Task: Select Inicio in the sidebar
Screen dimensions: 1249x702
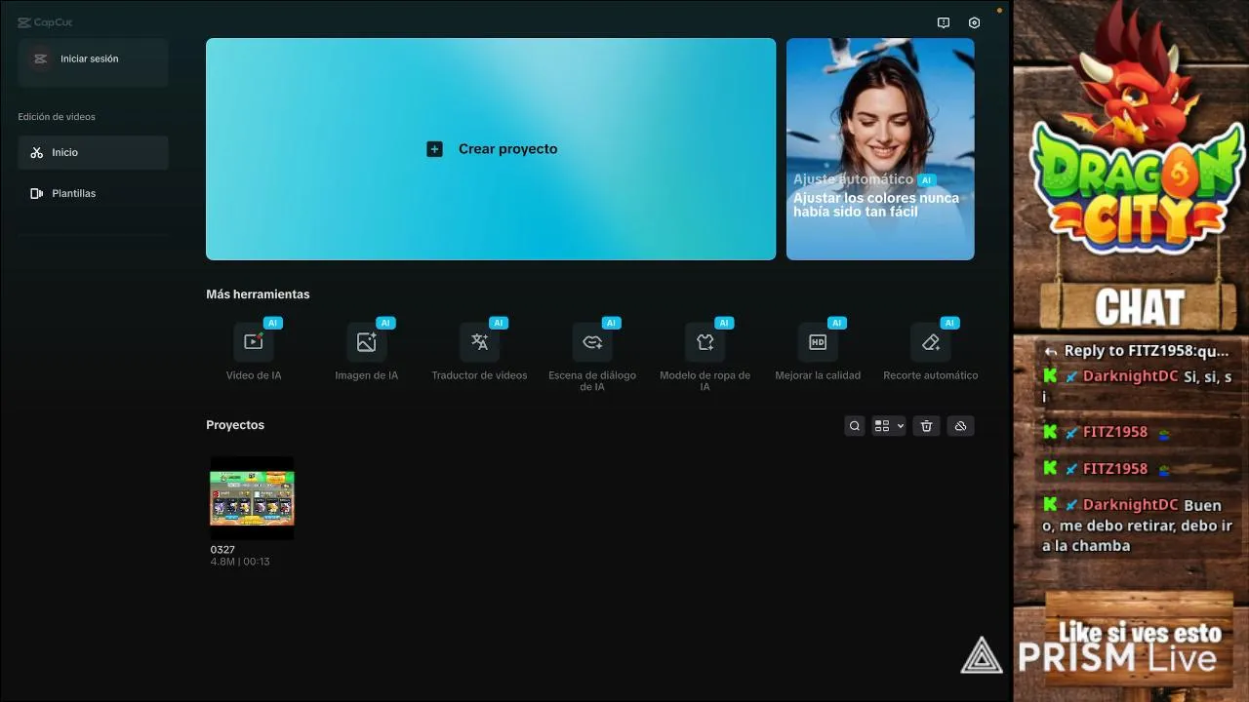Action: [93, 152]
